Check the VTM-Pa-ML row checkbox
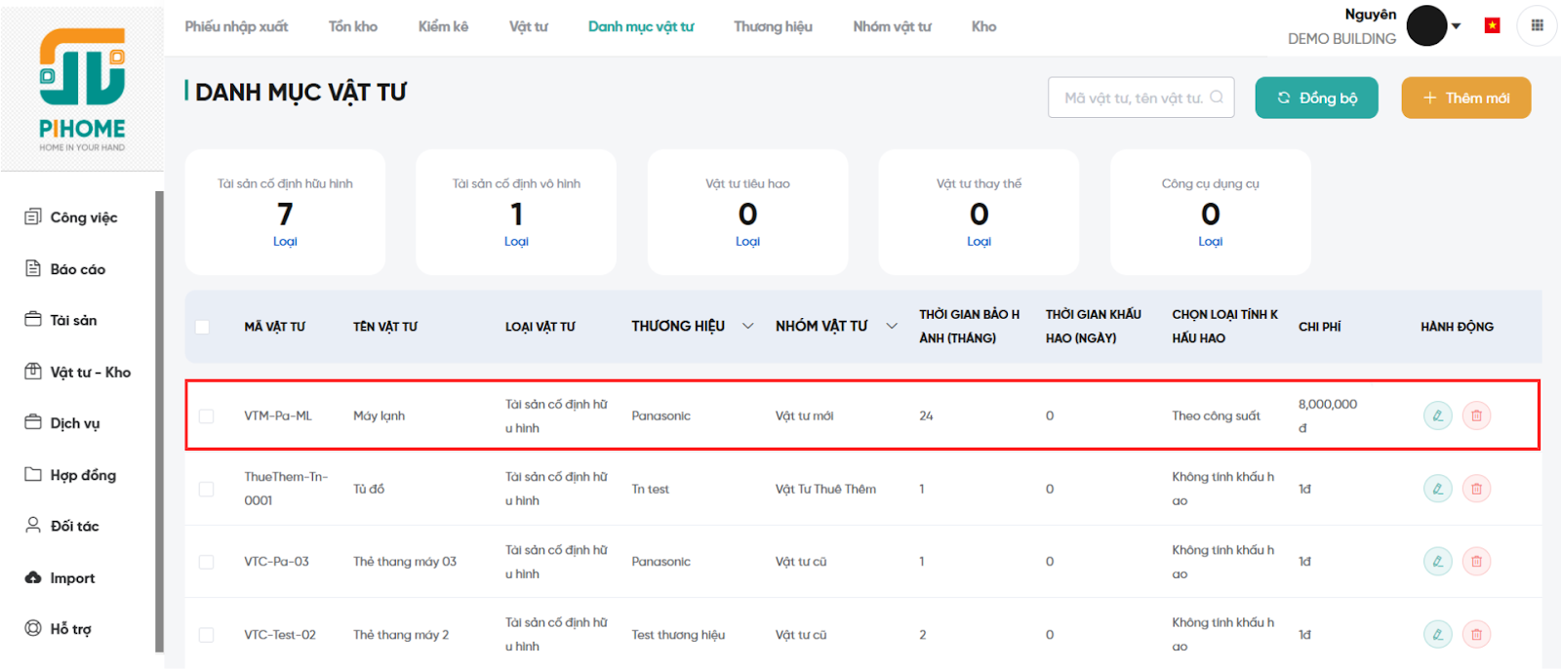Viewport: 1561px width, 671px height. pos(206,416)
